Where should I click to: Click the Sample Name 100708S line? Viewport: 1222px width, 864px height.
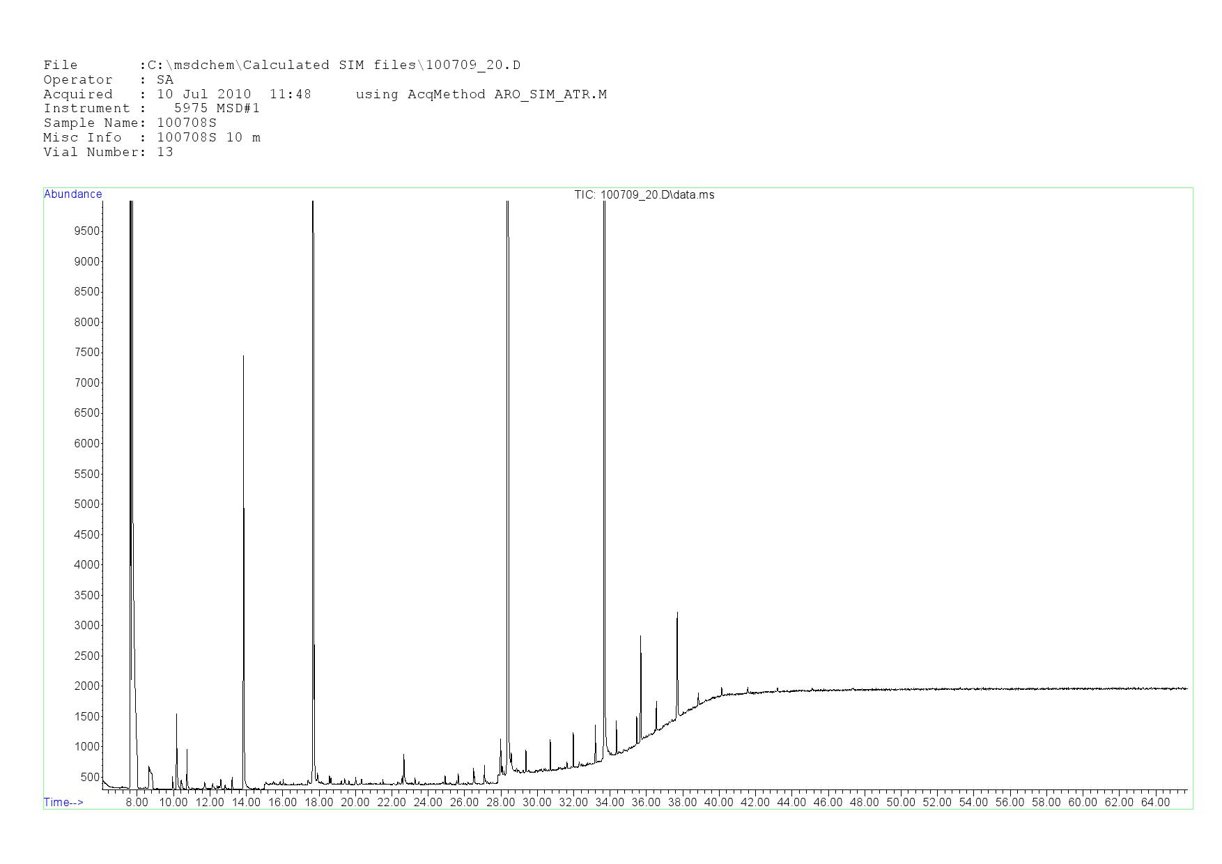tap(130, 123)
